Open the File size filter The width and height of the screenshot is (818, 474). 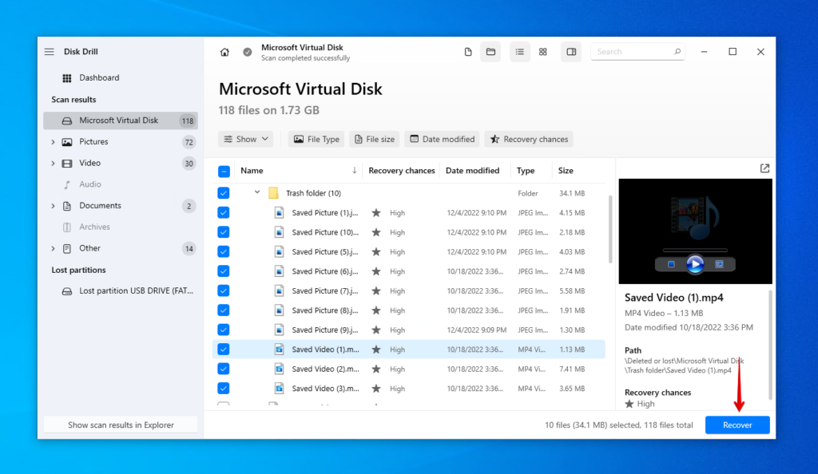(374, 139)
